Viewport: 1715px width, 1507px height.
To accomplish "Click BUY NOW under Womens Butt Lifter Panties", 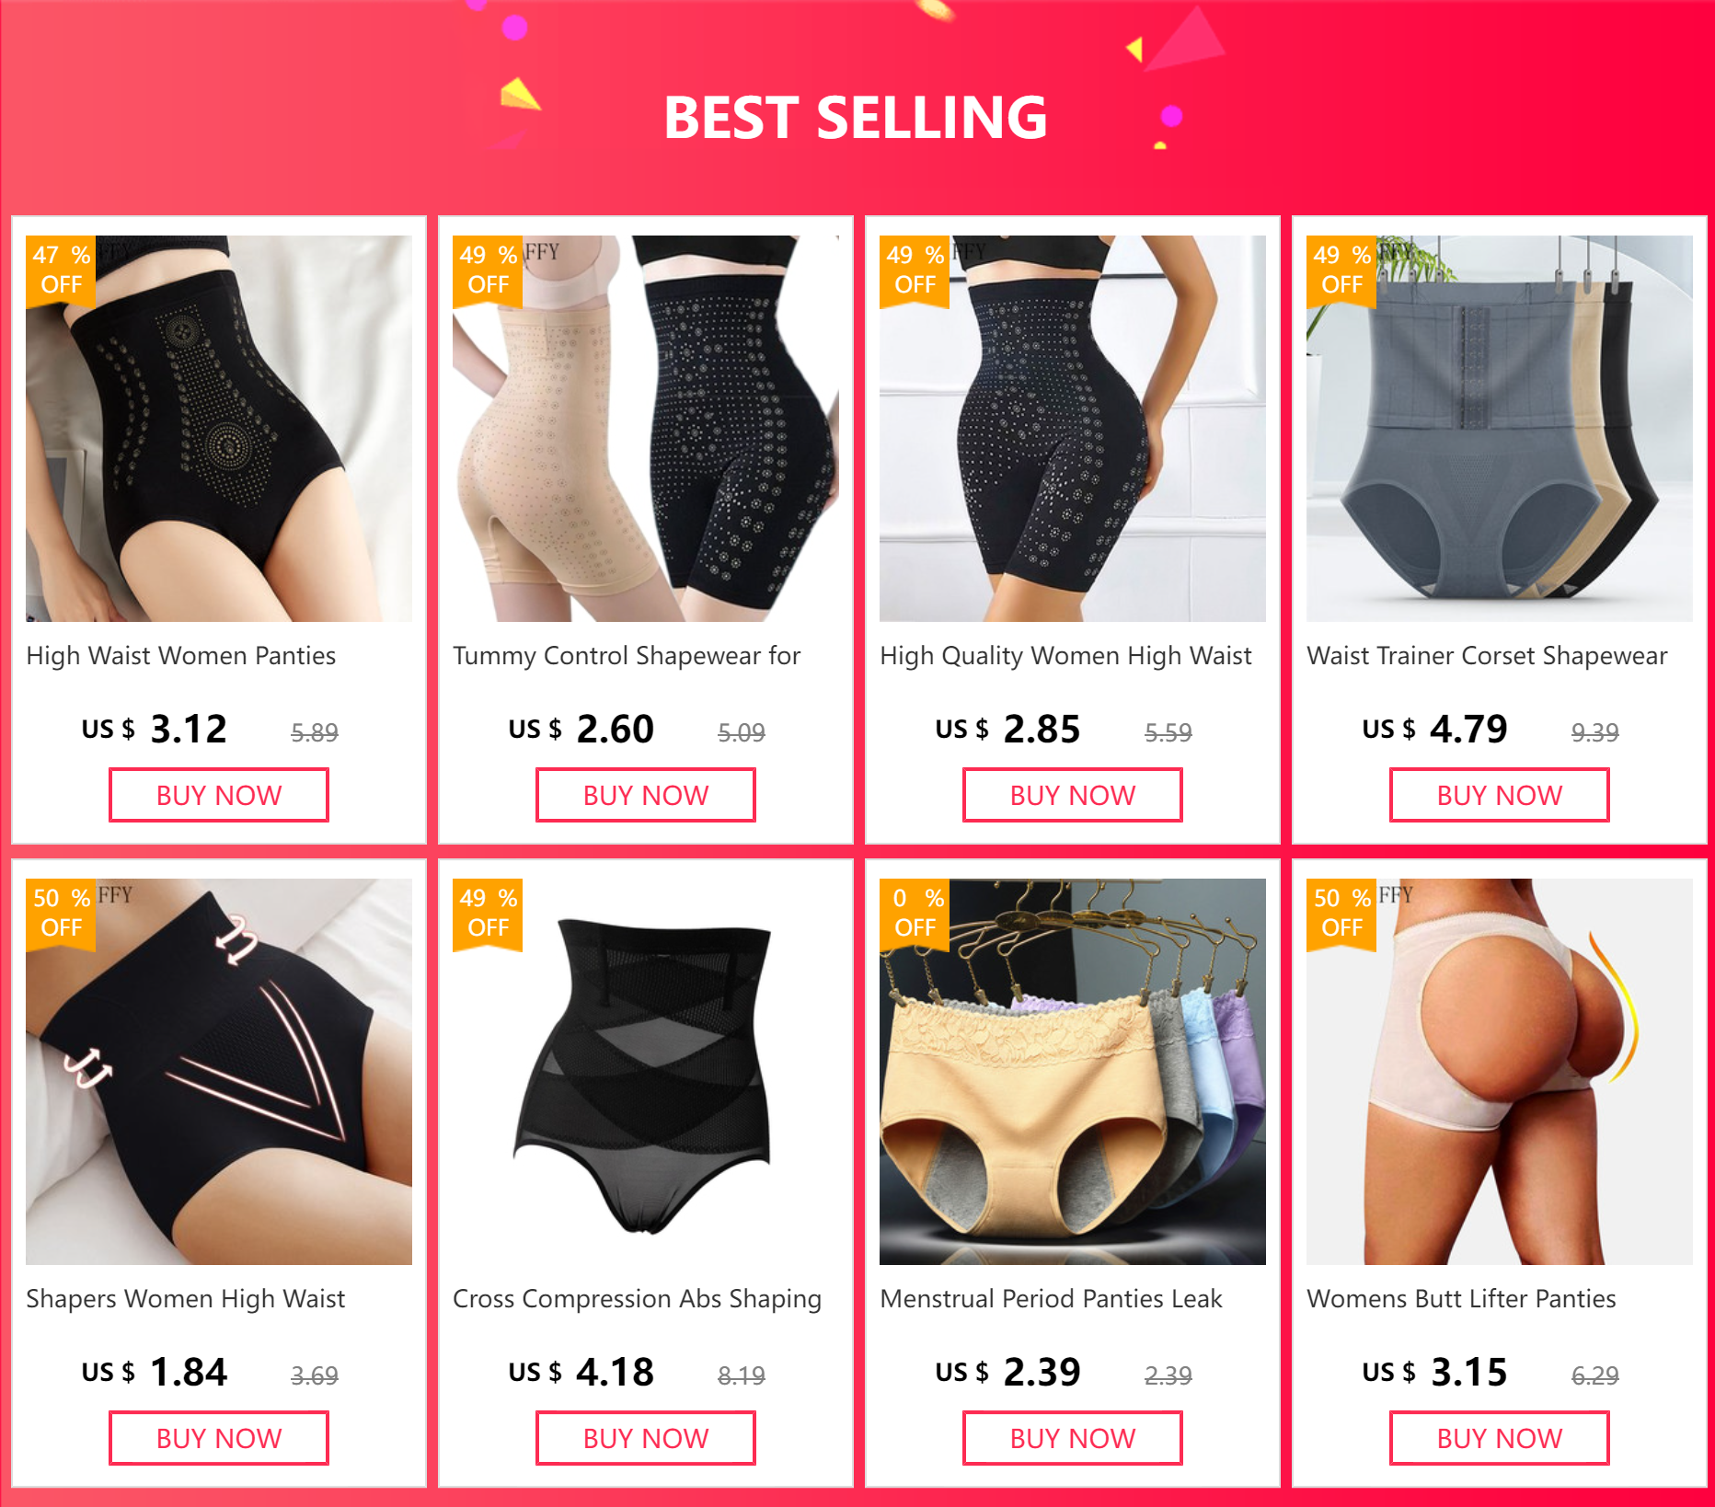I will 1500,1438.
